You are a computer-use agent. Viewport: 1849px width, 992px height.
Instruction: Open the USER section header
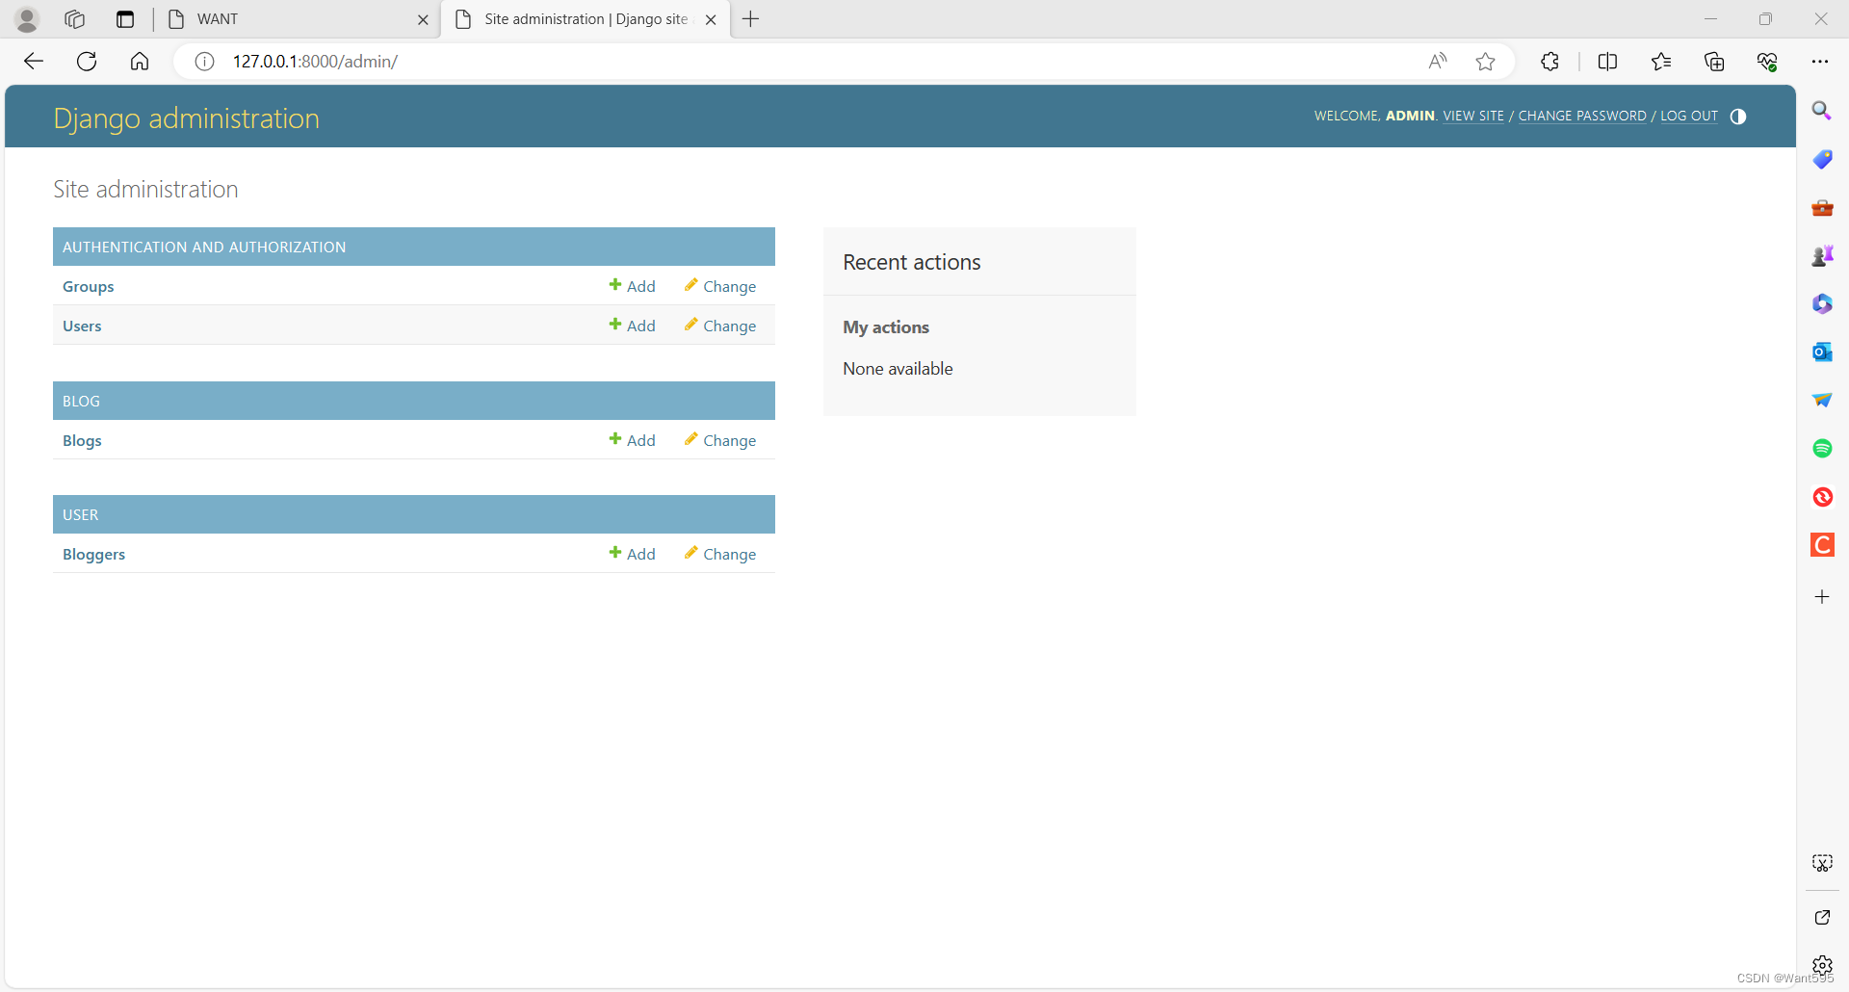point(80,515)
